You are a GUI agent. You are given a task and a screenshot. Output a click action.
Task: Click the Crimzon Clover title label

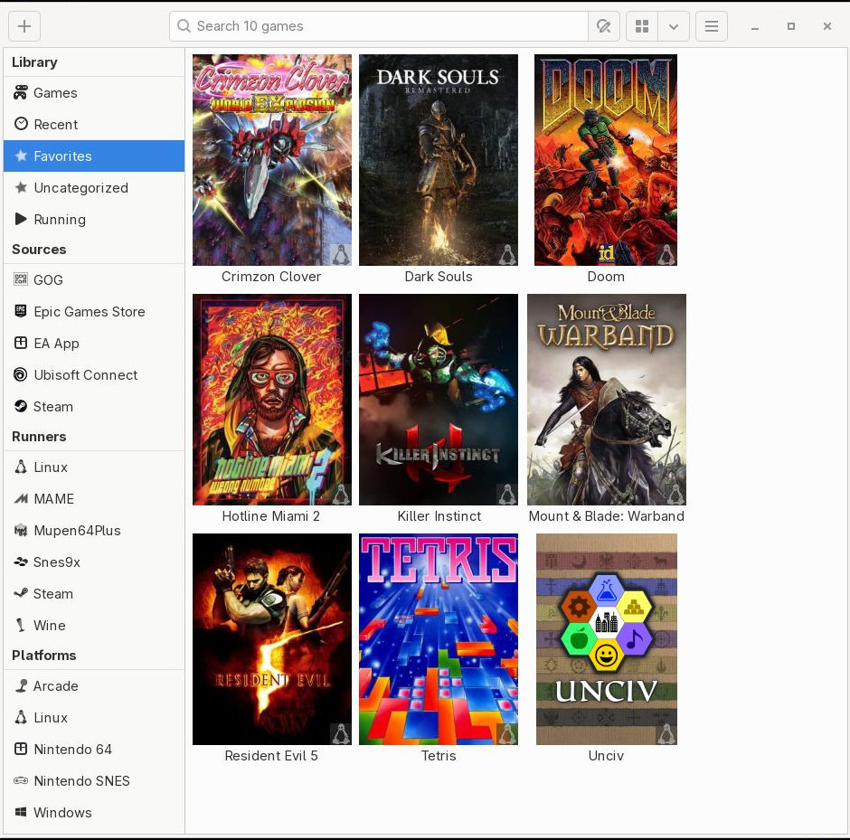pos(271,277)
